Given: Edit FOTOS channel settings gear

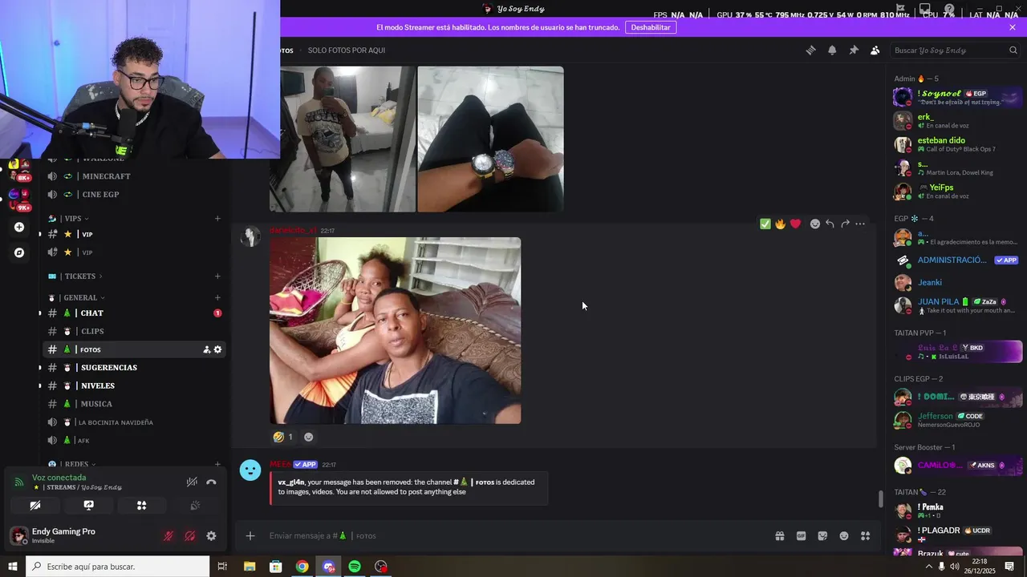Looking at the screenshot, I should click(x=217, y=349).
